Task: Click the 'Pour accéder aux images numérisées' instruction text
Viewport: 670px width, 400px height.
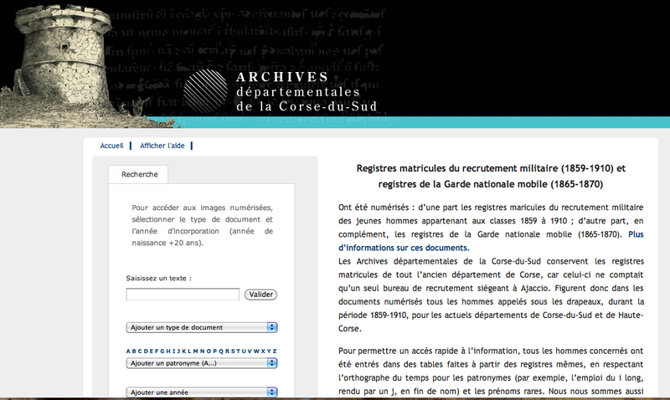Action: [202, 225]
